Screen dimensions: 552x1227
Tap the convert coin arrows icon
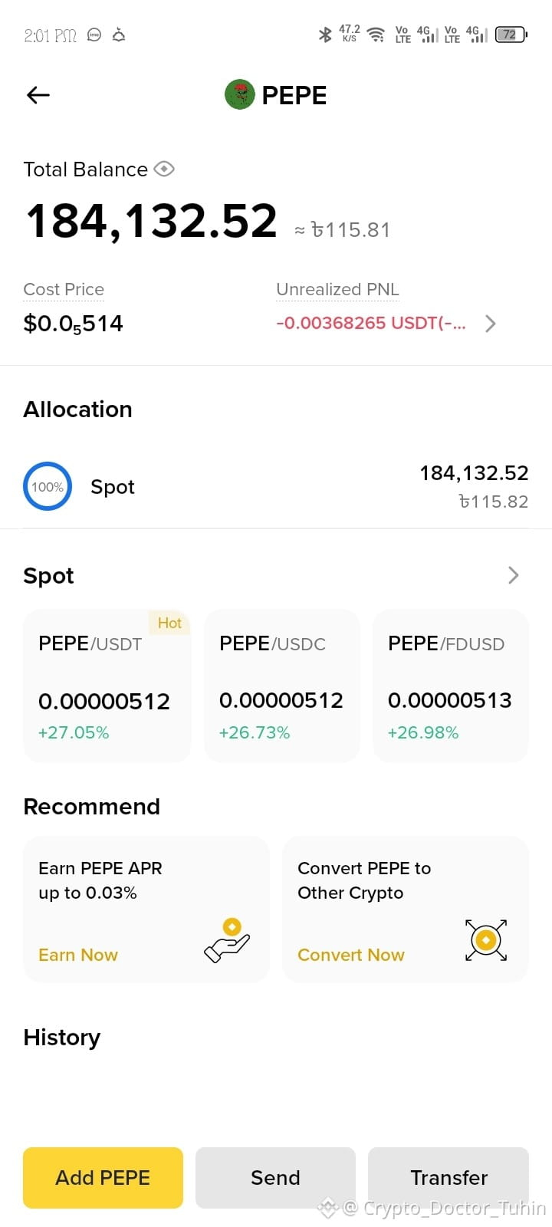pos(486,940)
